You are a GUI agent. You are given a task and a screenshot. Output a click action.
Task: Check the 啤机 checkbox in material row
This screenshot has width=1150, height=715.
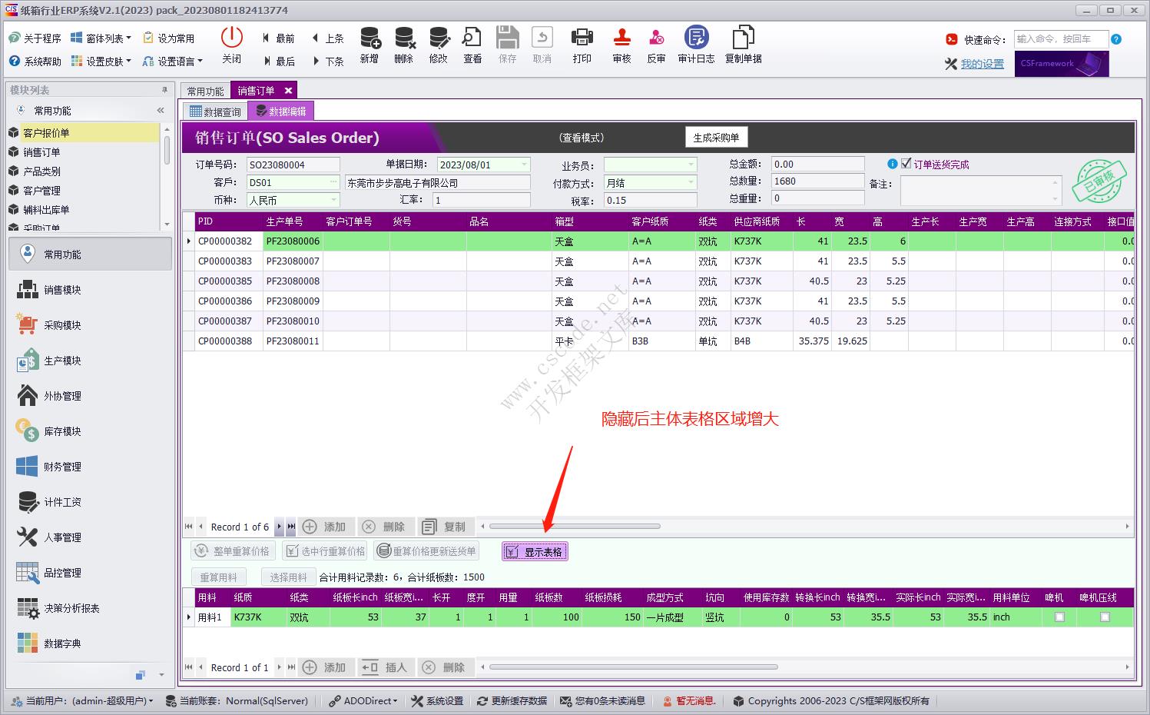click(x=1059, y=617)
